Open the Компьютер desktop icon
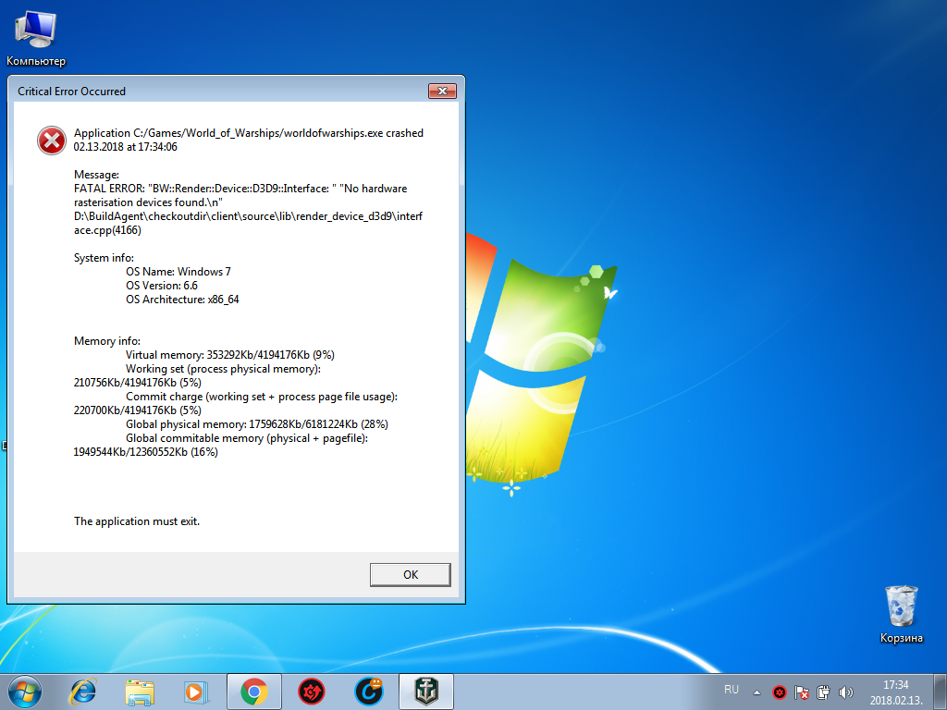Image resolution: width=947 pixels, height=710 pixels. pyautogui.click(x=36, y=37)
